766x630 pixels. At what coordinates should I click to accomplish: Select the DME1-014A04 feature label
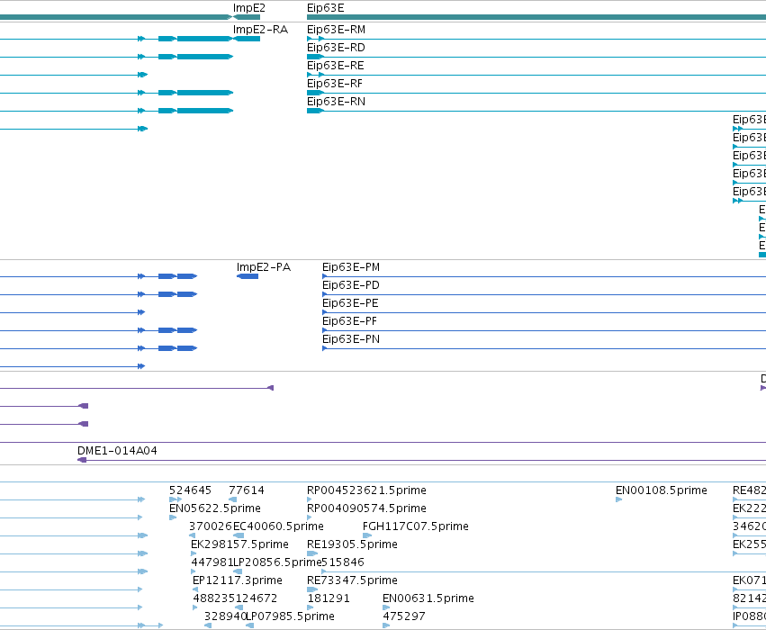117,451
